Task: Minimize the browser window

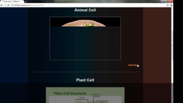Action: click(x=162, y=1)
